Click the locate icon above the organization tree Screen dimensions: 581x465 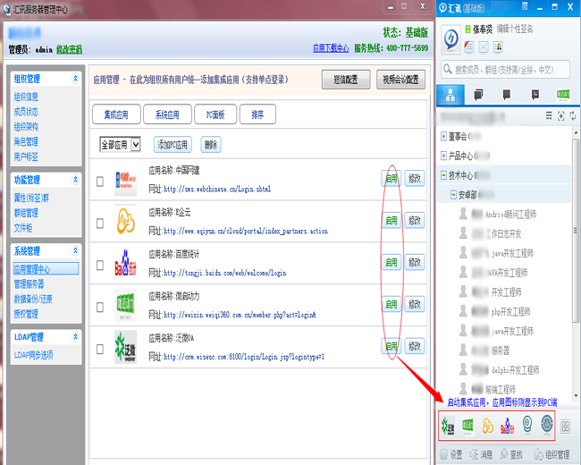[x=561, y=116]
